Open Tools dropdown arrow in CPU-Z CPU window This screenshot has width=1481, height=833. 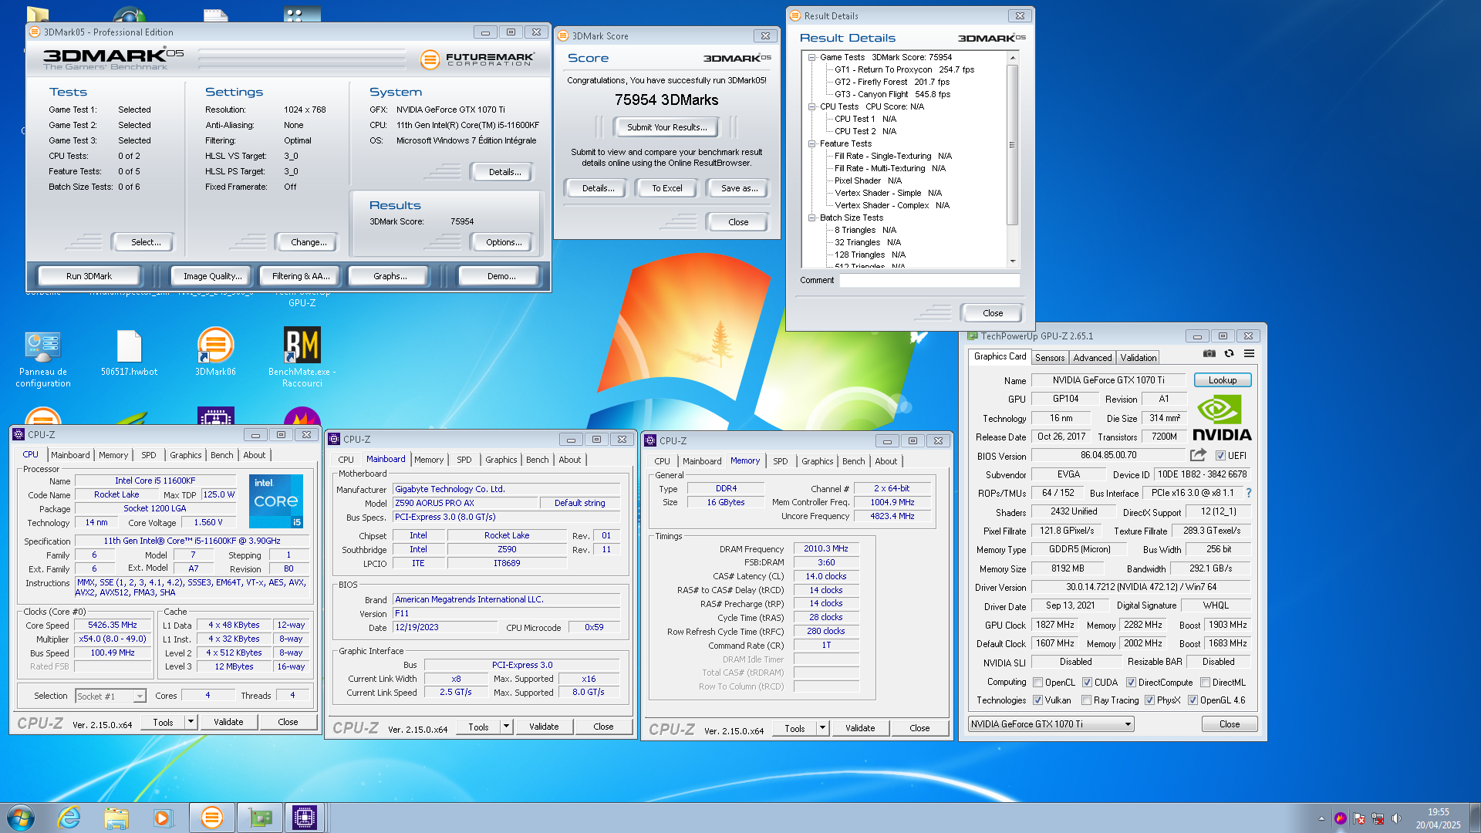pos(191,722)
